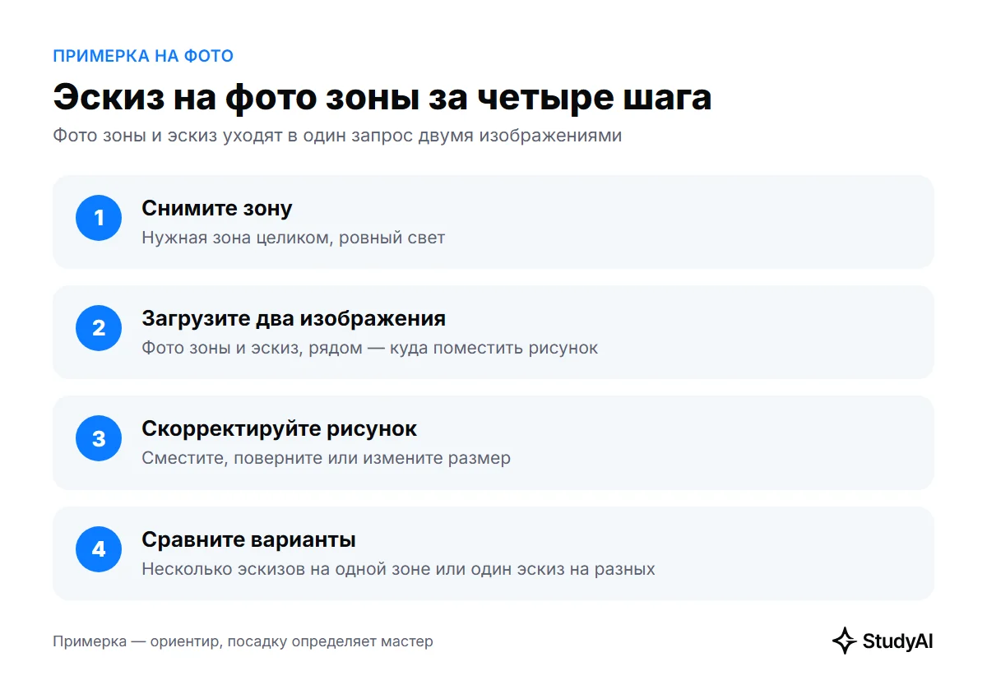Click the 'Загрузите два изображения' step title
Screen dimensions: 987x694
(x=294, y=318)
